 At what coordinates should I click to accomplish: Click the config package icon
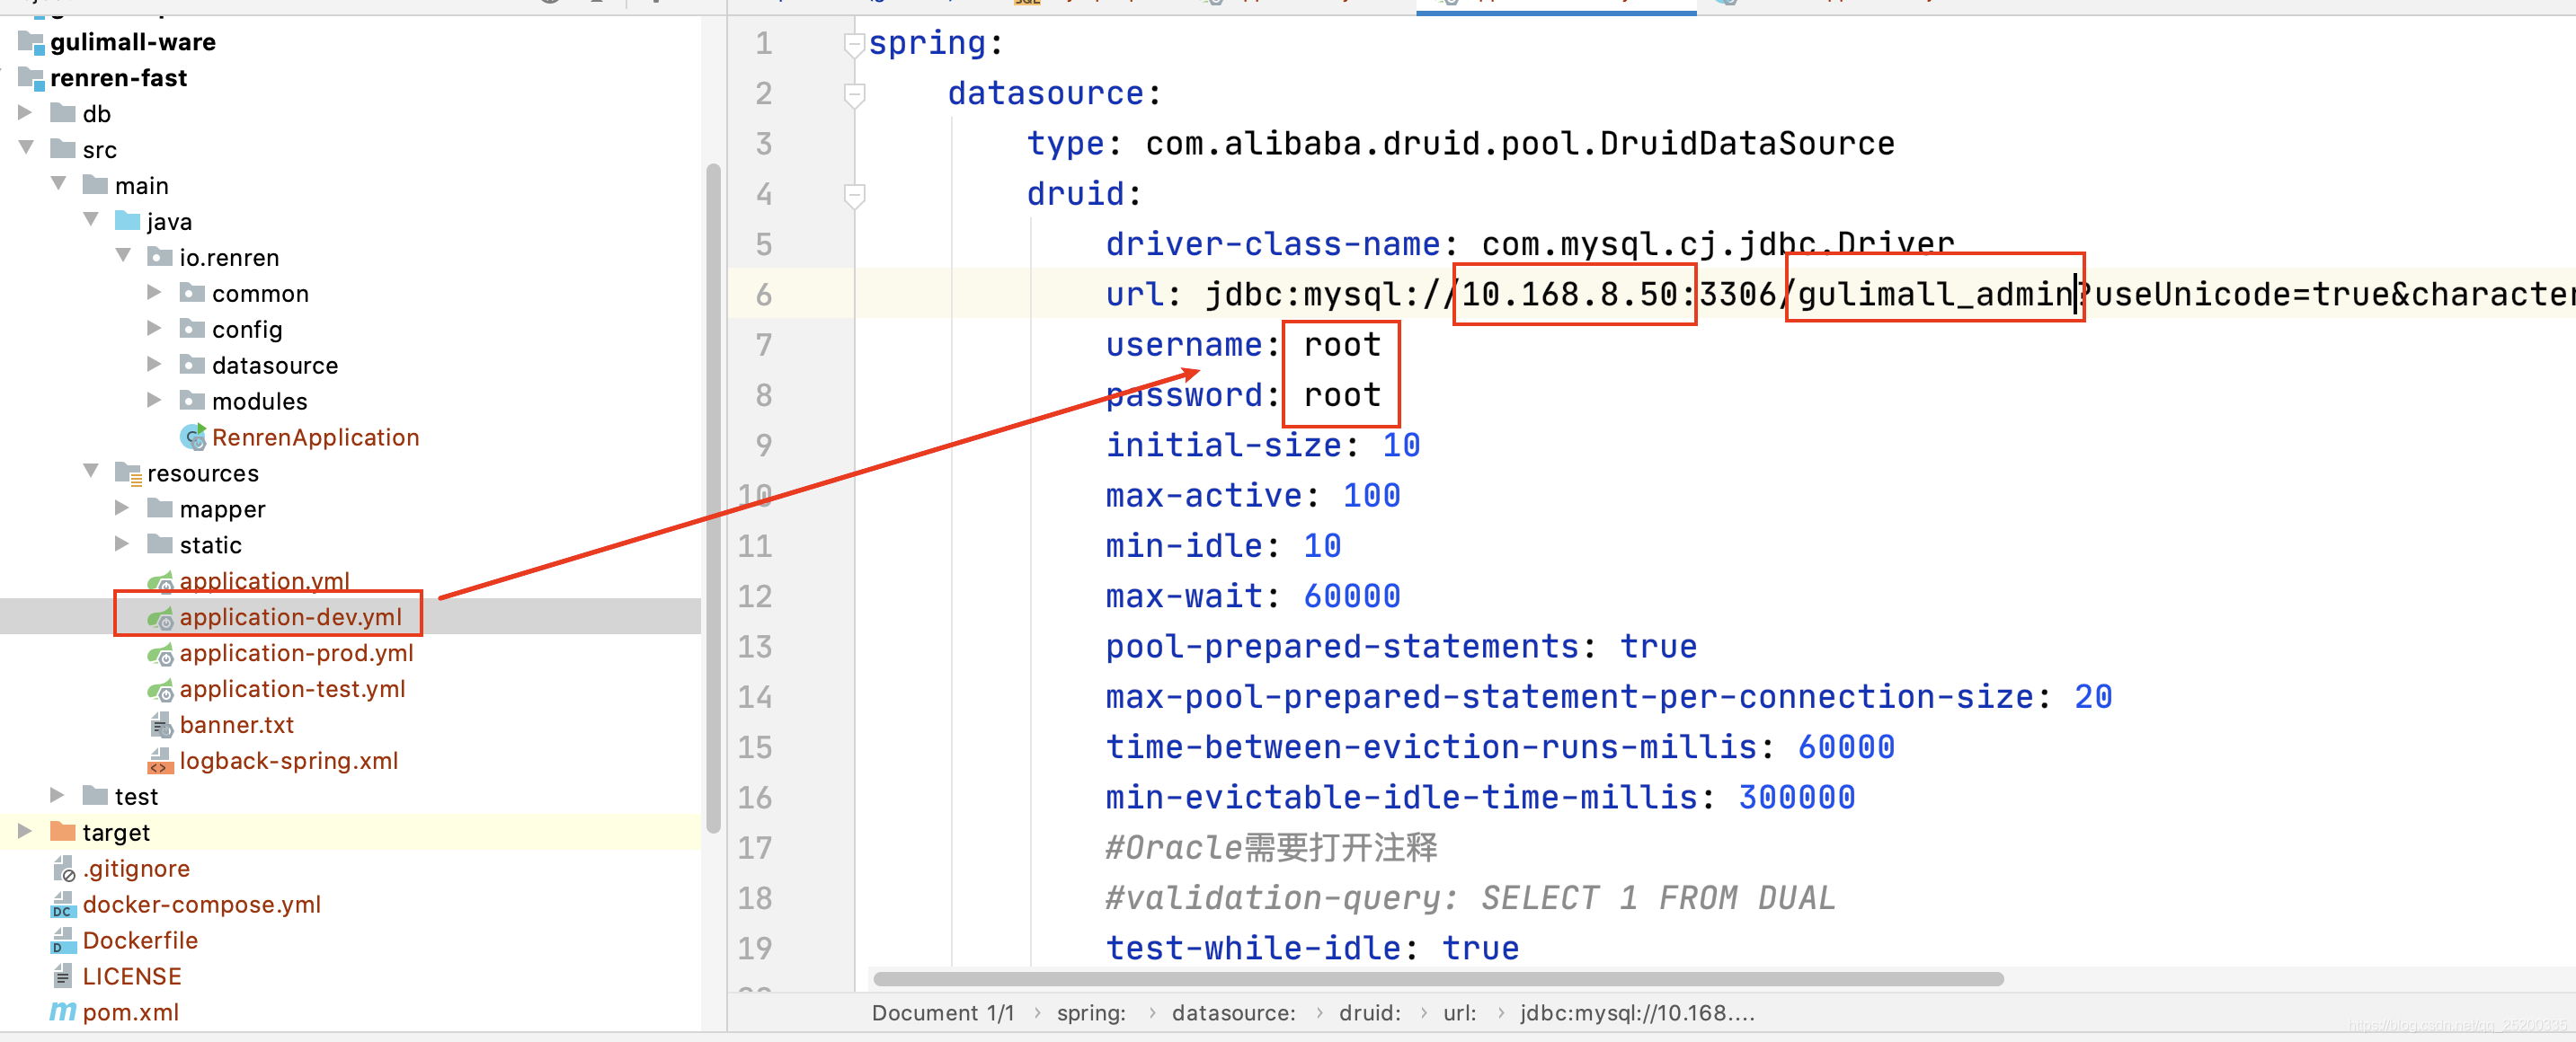point(192,329)
